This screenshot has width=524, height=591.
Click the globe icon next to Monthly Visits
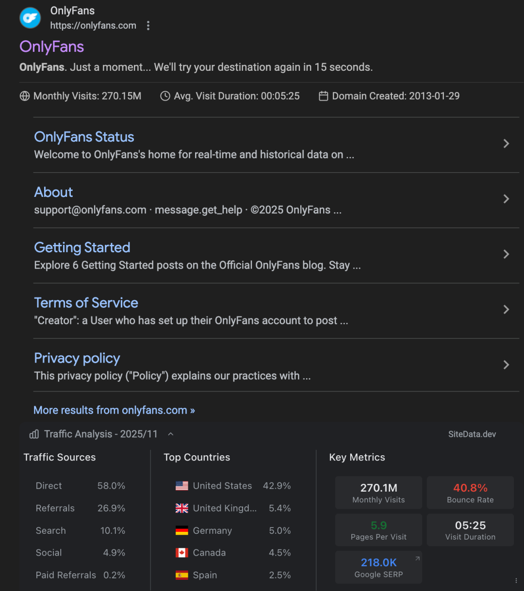[x=25, y=96]
